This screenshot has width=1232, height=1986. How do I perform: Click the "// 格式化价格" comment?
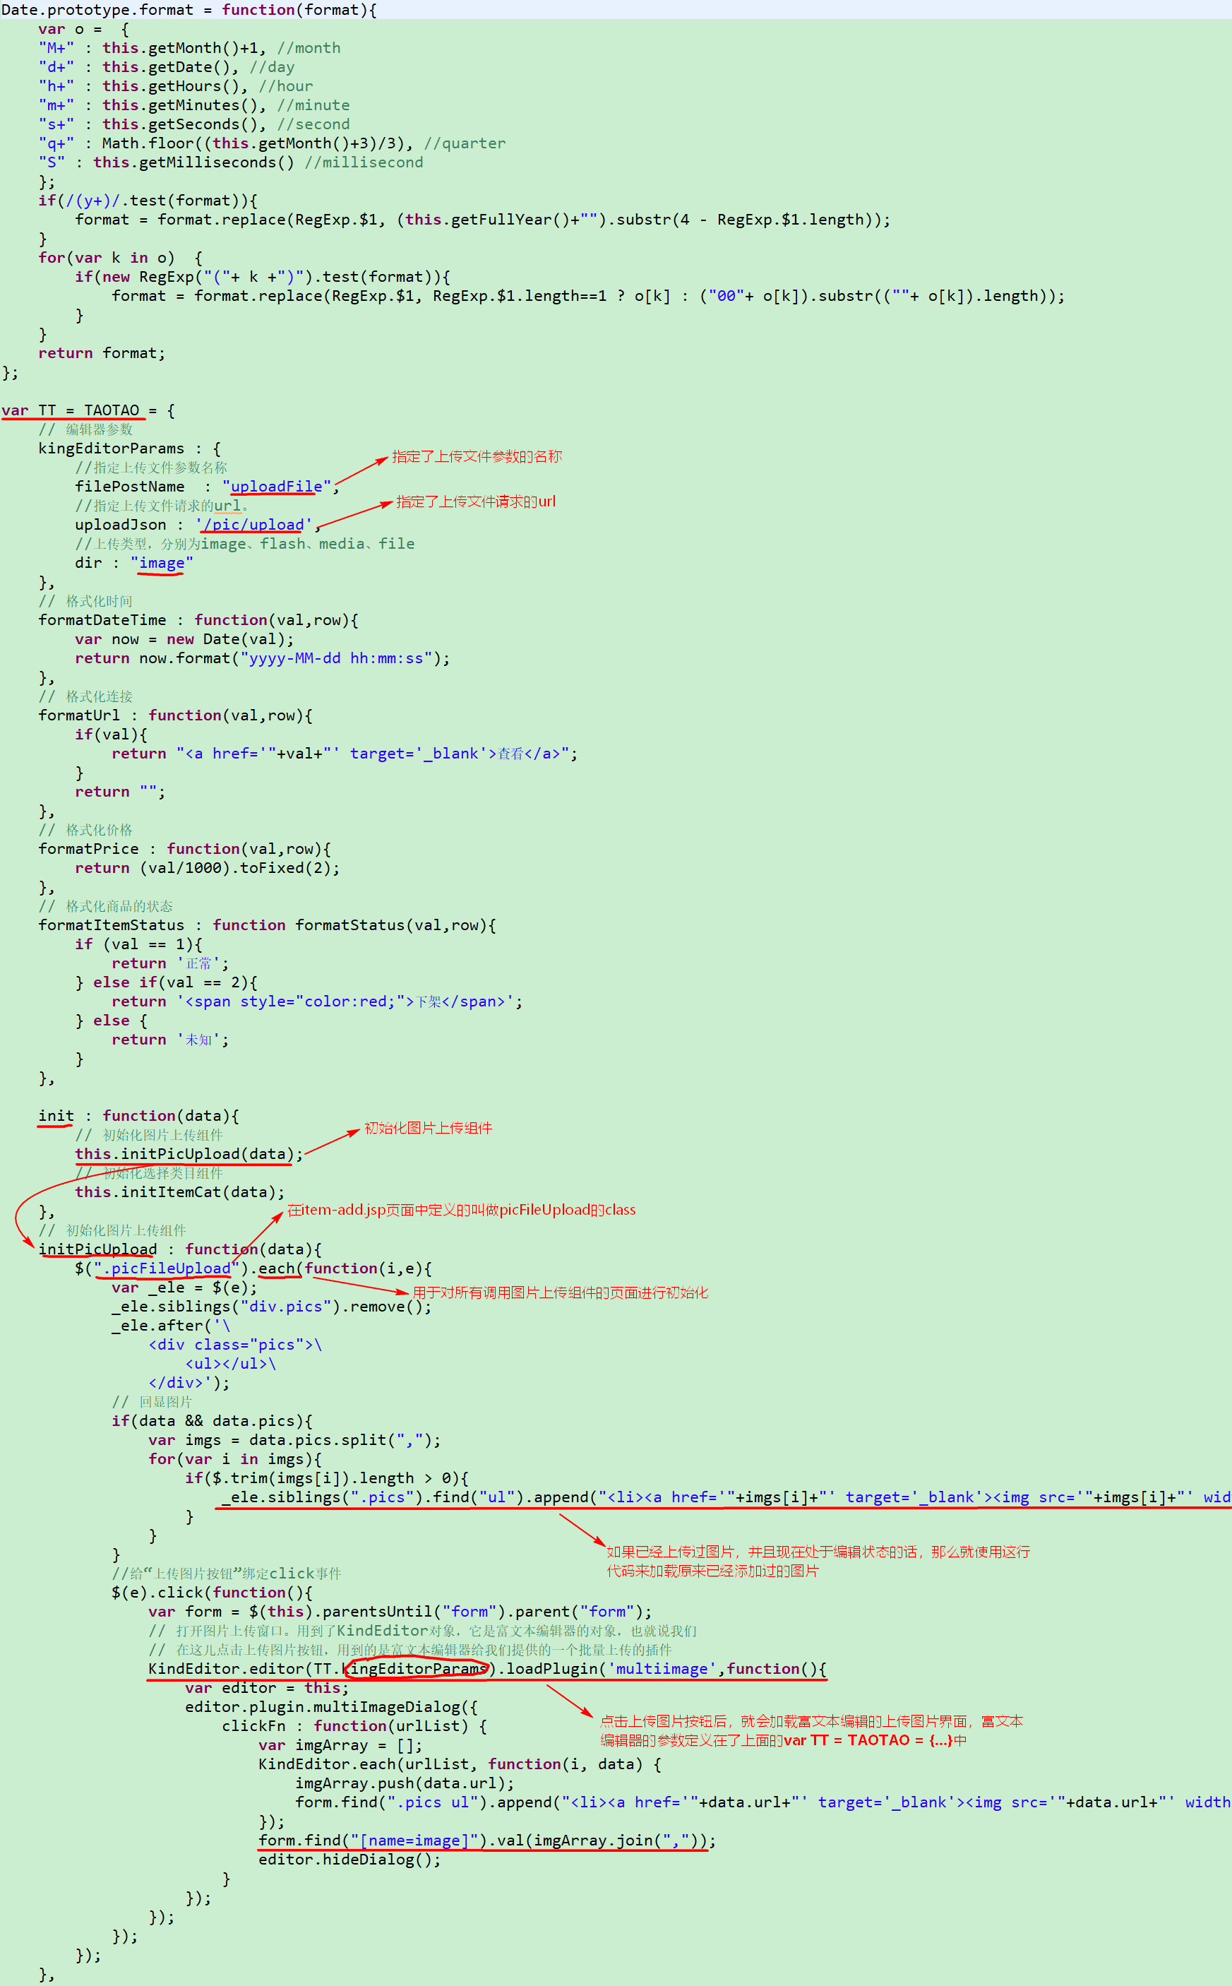click(x=85, y=830)
